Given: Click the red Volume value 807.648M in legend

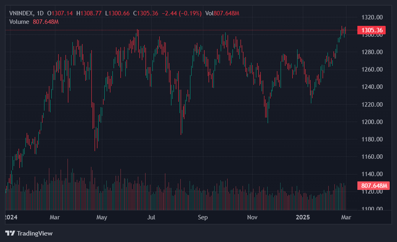Looking at the screenshot, I should coord(46,22).
